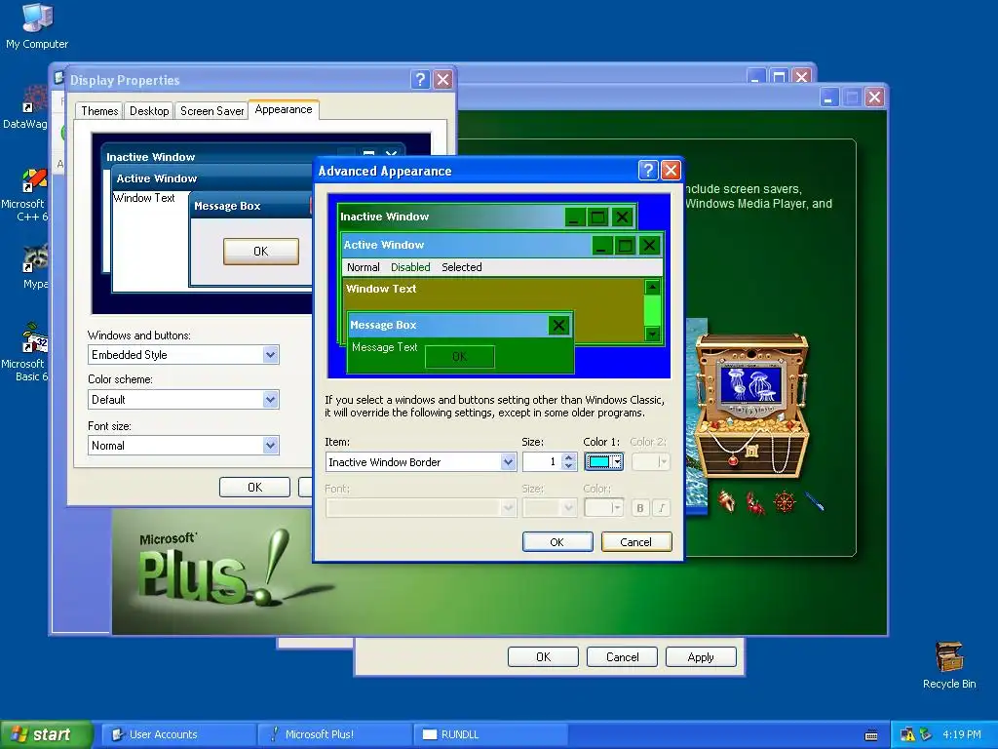Click the item Size field showing 1
Screen dimensions: 998x749
(x=542, y=461)
